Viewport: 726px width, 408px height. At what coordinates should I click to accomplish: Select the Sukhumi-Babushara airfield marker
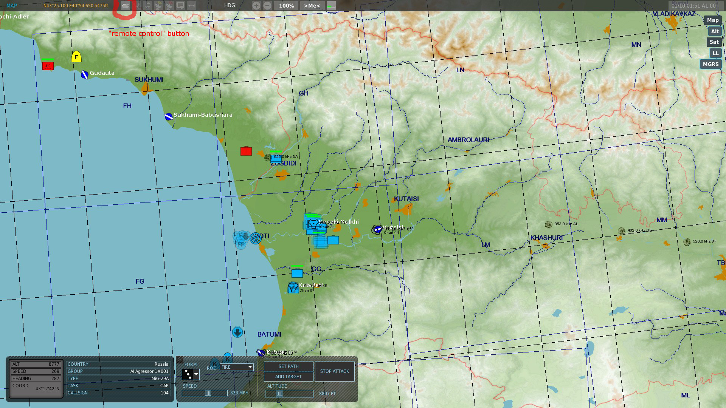[169, 117]
